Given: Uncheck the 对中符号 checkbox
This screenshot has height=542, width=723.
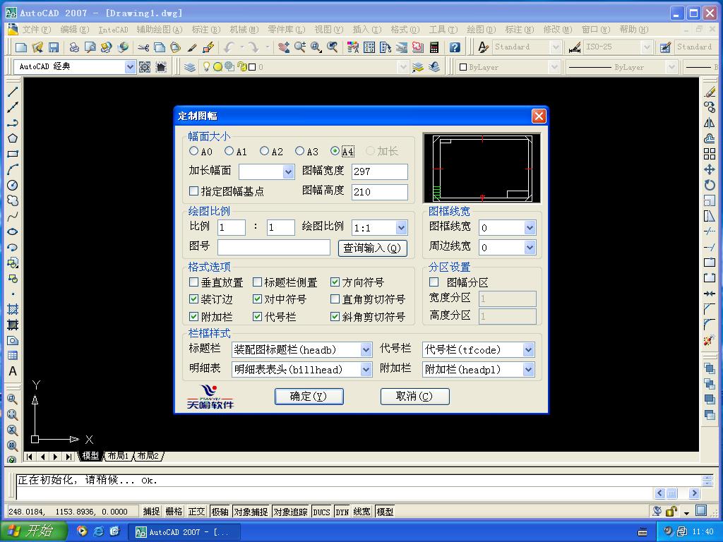Looking at the screenshot, I should point(257,299).
